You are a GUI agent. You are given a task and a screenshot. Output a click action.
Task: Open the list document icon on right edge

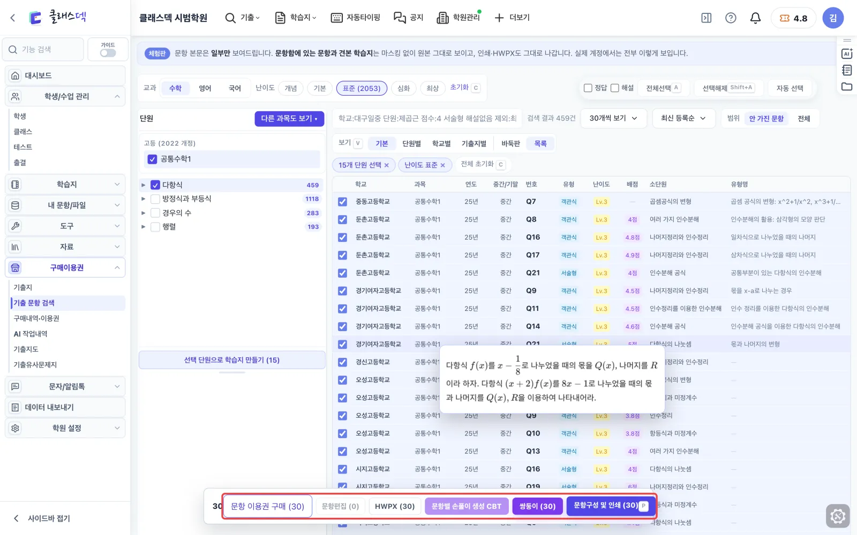click(847, 70)
